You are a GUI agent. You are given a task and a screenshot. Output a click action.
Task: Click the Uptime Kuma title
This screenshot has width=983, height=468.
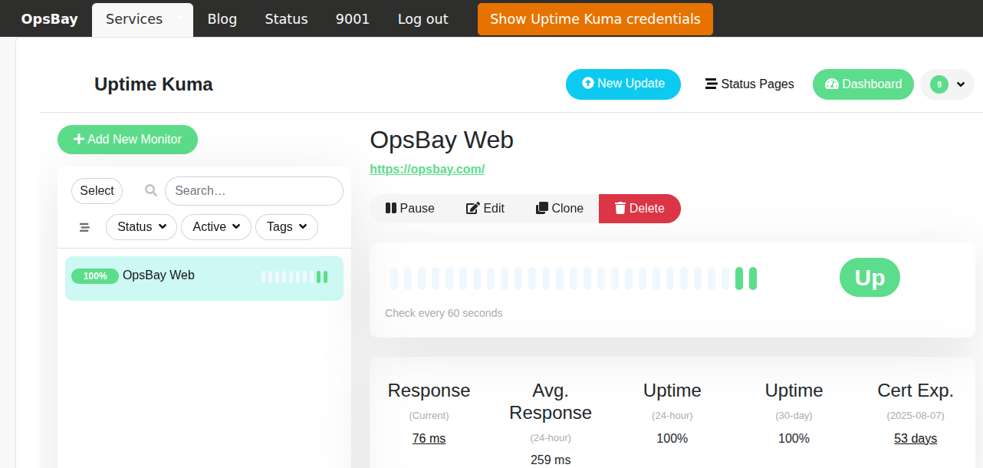153,84
